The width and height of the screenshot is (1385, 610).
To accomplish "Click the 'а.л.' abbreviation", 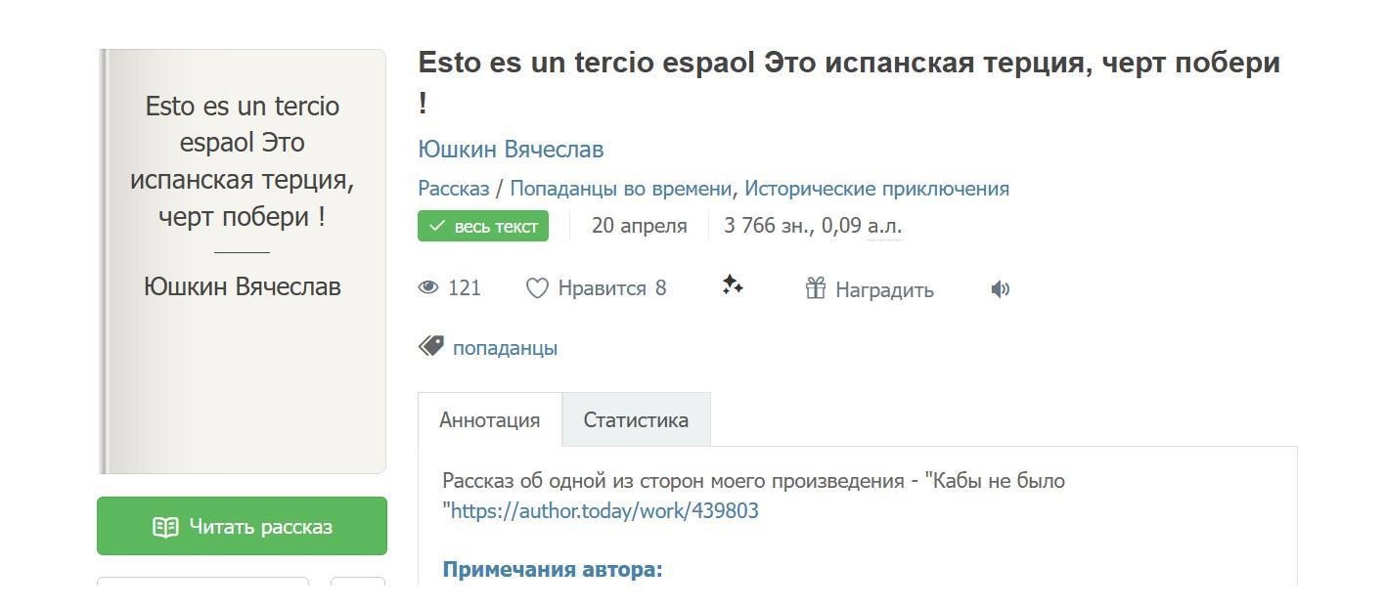I will pyautogui.click(x=884, y=226).
